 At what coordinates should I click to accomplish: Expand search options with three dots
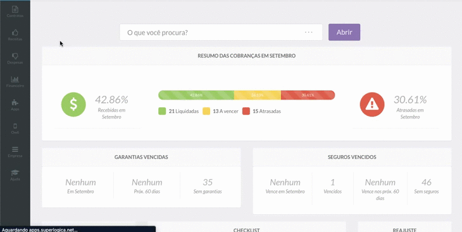pyautogui.click(x=308, y=32)
